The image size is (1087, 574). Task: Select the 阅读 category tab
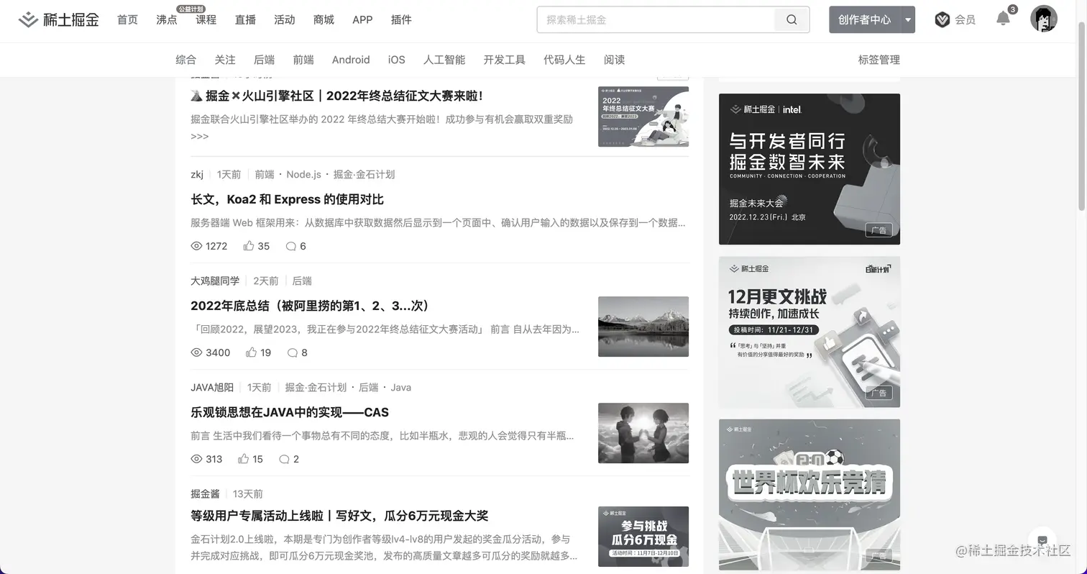coord(615,60)
